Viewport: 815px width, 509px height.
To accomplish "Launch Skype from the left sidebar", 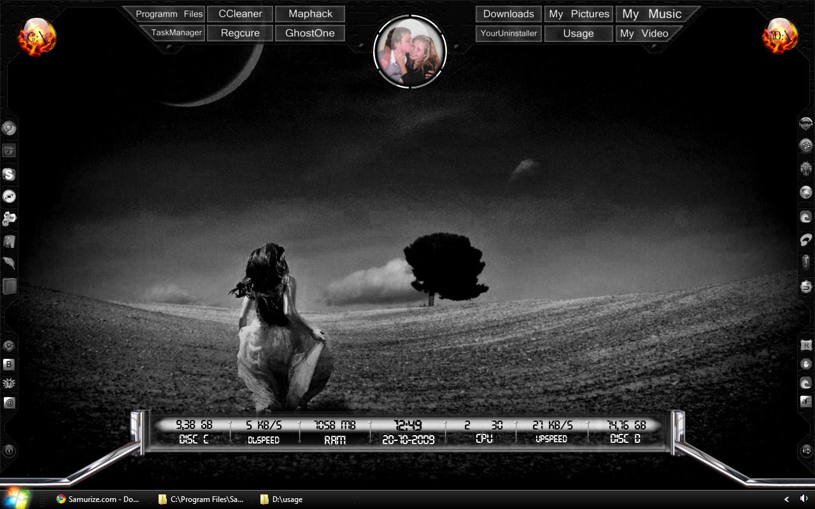I will click(9, 174).
